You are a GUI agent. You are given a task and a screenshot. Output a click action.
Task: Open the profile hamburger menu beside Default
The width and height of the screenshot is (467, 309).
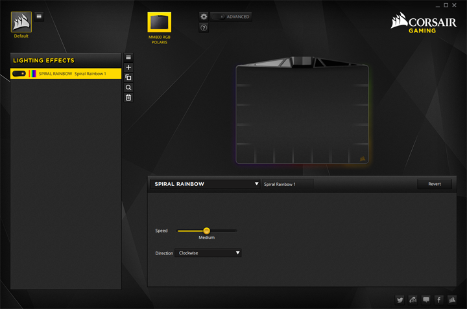39,16
